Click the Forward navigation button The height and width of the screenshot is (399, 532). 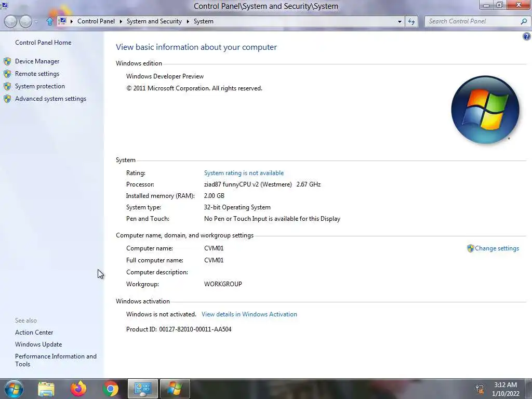[x=26, y=21]
